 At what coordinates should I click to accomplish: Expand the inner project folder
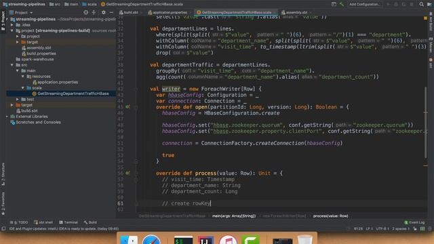click(18, 37)
